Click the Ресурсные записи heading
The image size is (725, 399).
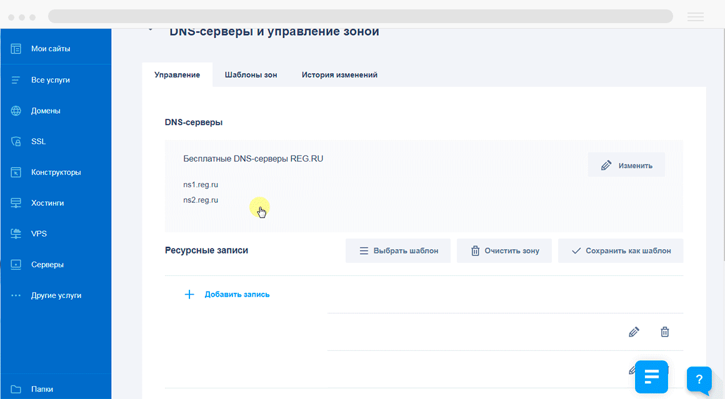[x=207, y=250]
